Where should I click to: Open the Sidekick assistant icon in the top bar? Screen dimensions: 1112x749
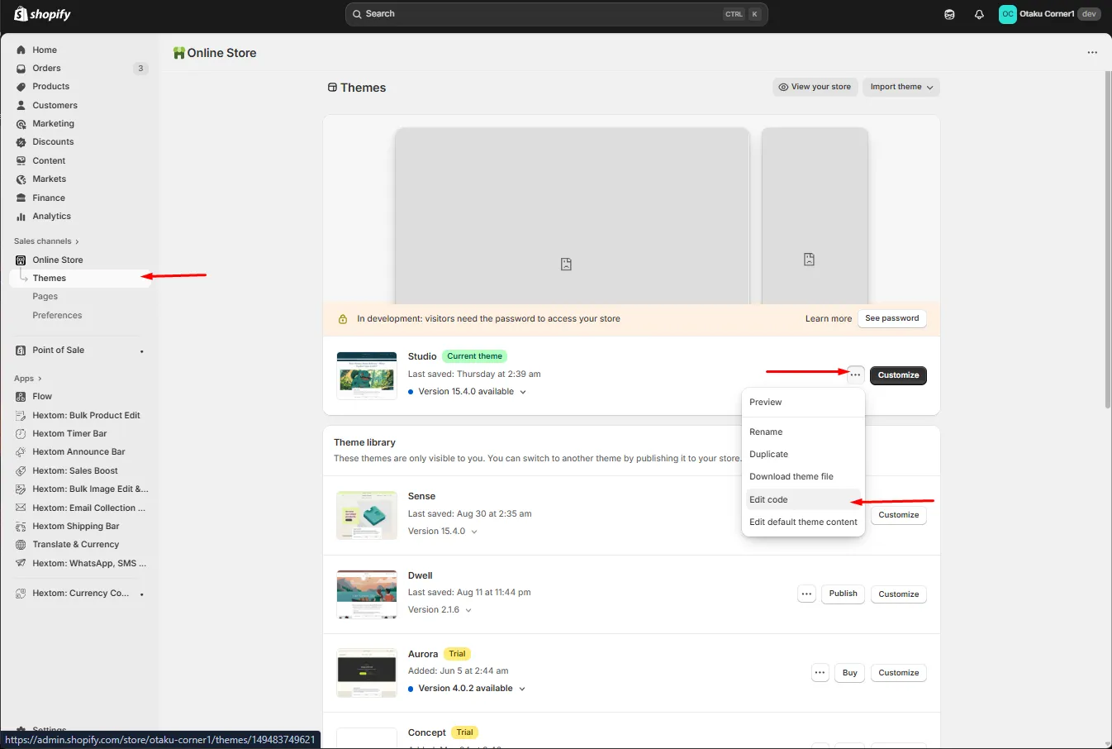pyautogui.click(x=949, y=14)
